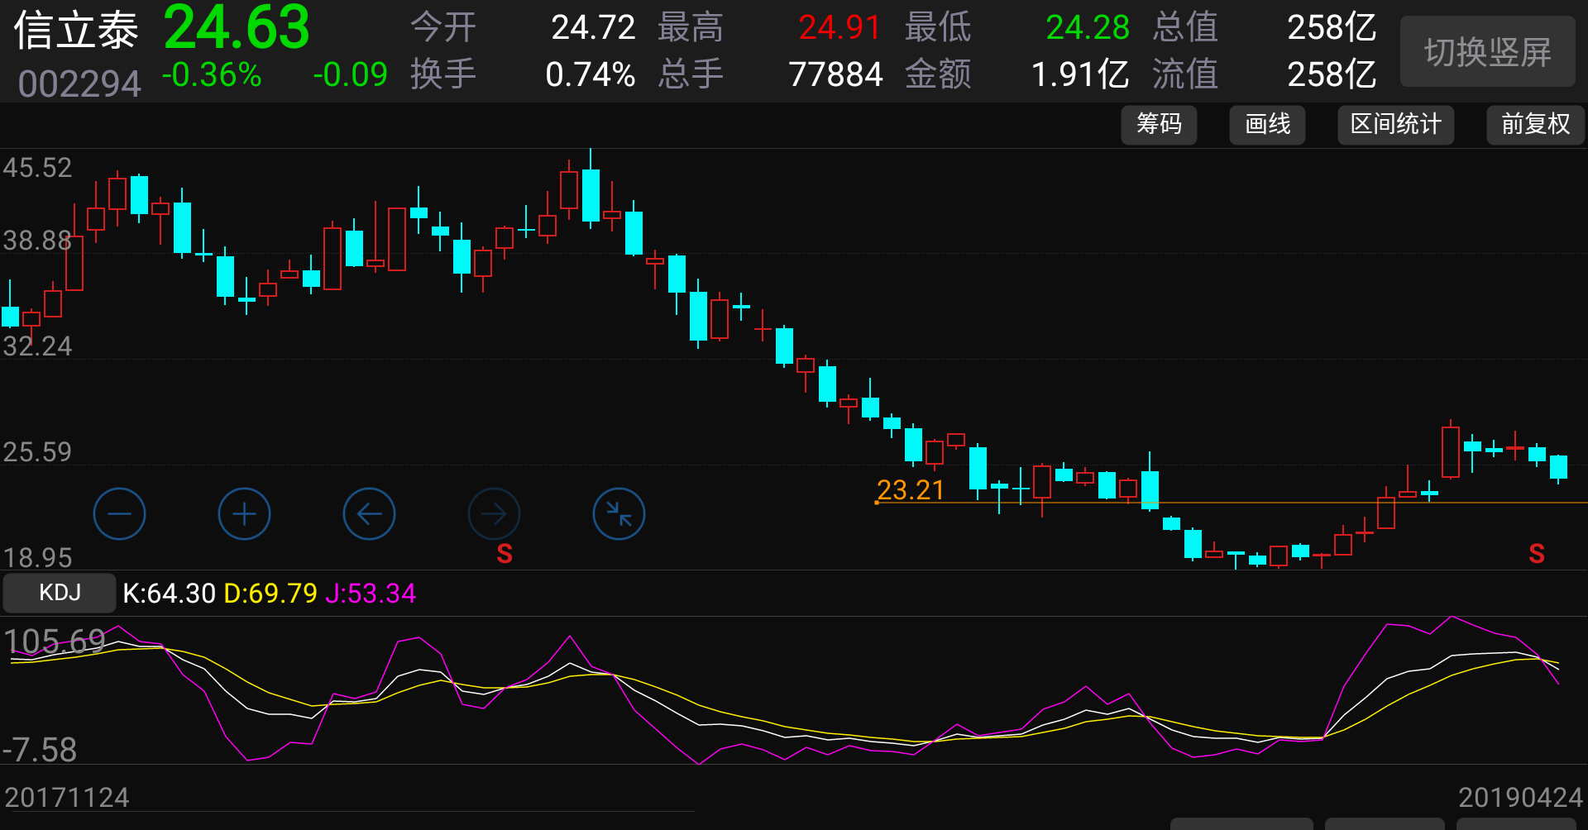
Task: Switch the KDJ indicator selector
Action: pos(60,593)
